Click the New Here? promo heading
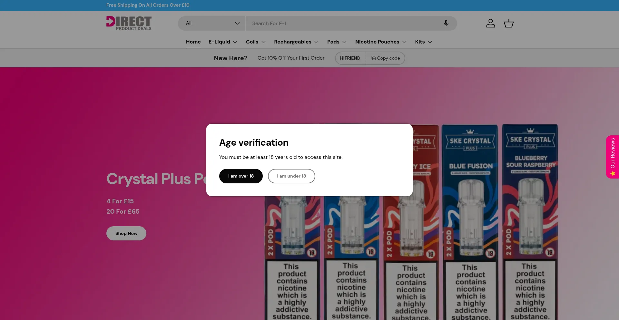Image resolution: width=619 pixels, height=320 pixels. pos(231,58)
